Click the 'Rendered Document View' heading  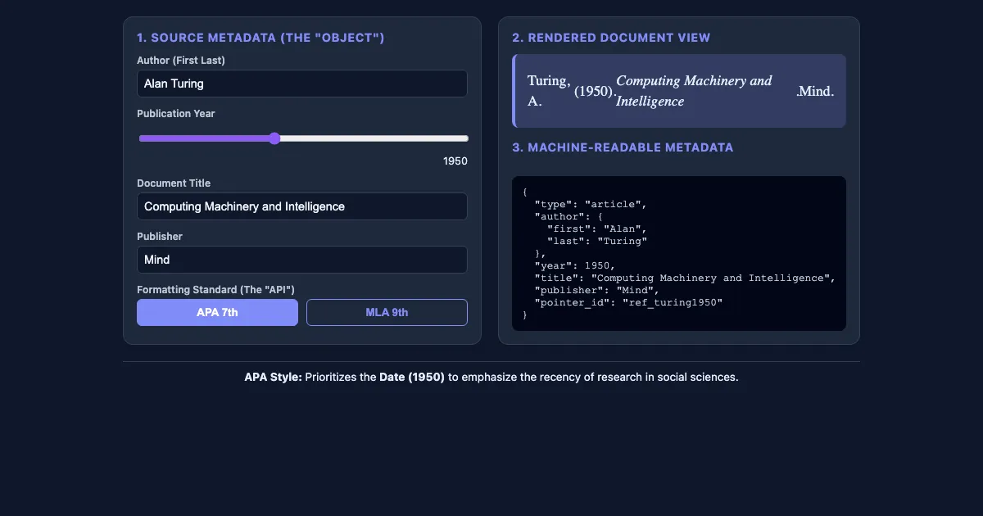click(611, 38)
